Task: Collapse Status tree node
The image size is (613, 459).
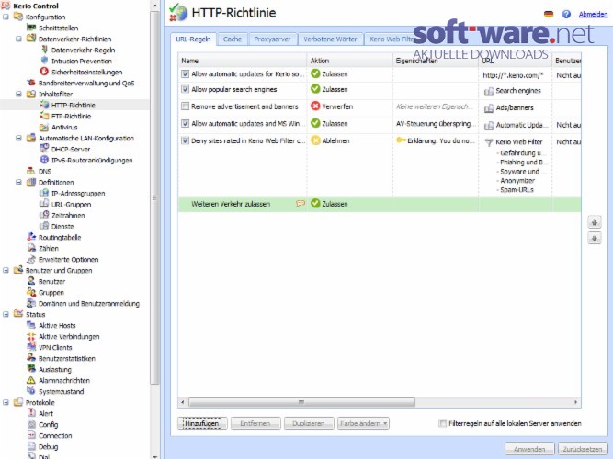Action: pos(6,314)
